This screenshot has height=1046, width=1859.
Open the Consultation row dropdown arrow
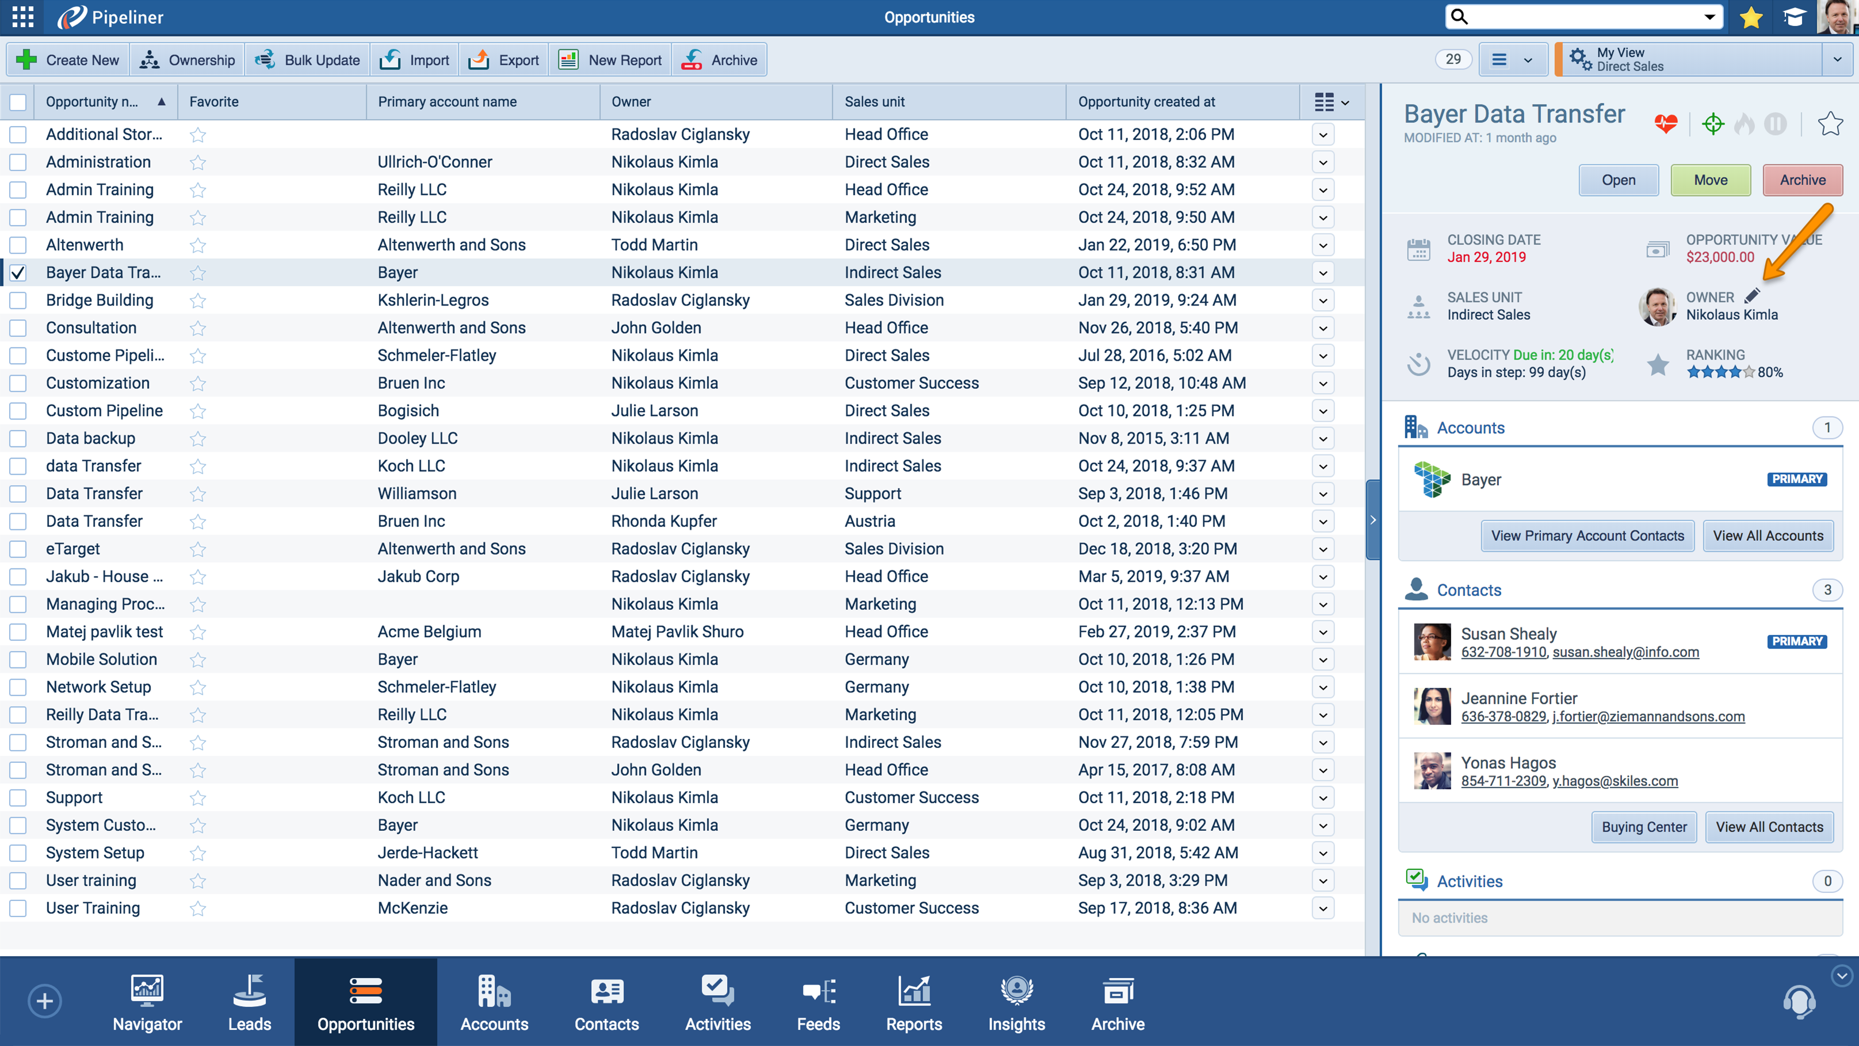pyautogui.click(x=1323, y=328)
